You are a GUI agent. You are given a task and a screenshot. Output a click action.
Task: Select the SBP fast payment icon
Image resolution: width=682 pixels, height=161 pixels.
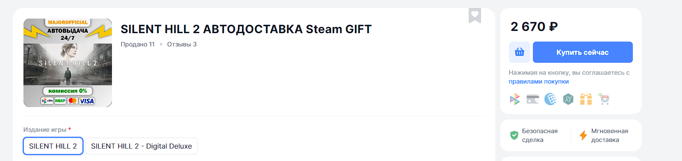tap(515, 99)
